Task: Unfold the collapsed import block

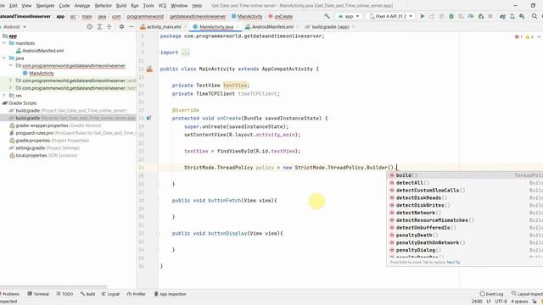Action: click(x=186, y=53)
